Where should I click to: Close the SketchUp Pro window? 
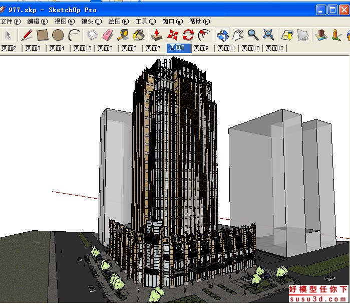[x=344, y=10]
